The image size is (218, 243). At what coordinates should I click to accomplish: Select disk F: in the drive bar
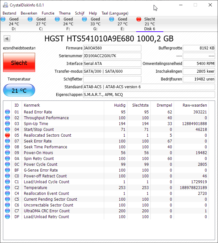pos(68,24)
